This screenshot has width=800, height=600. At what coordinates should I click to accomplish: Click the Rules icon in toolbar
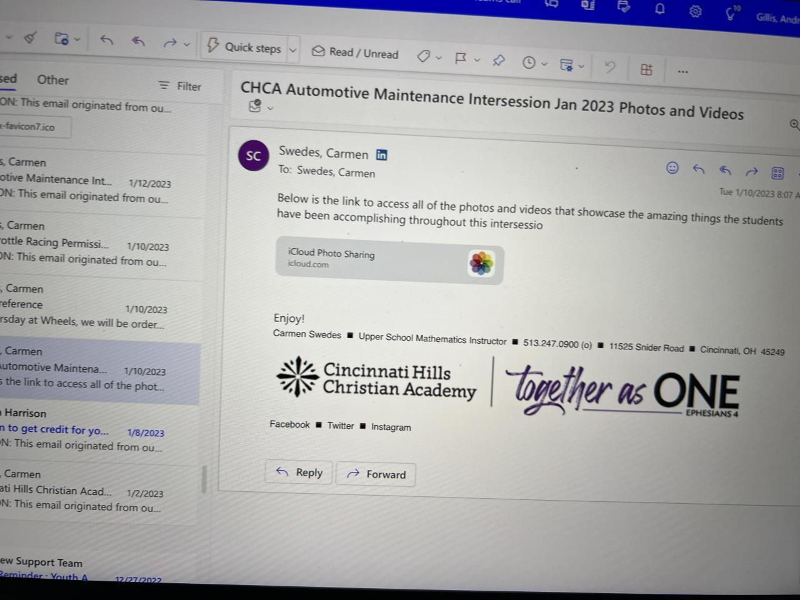click(567, 64)
